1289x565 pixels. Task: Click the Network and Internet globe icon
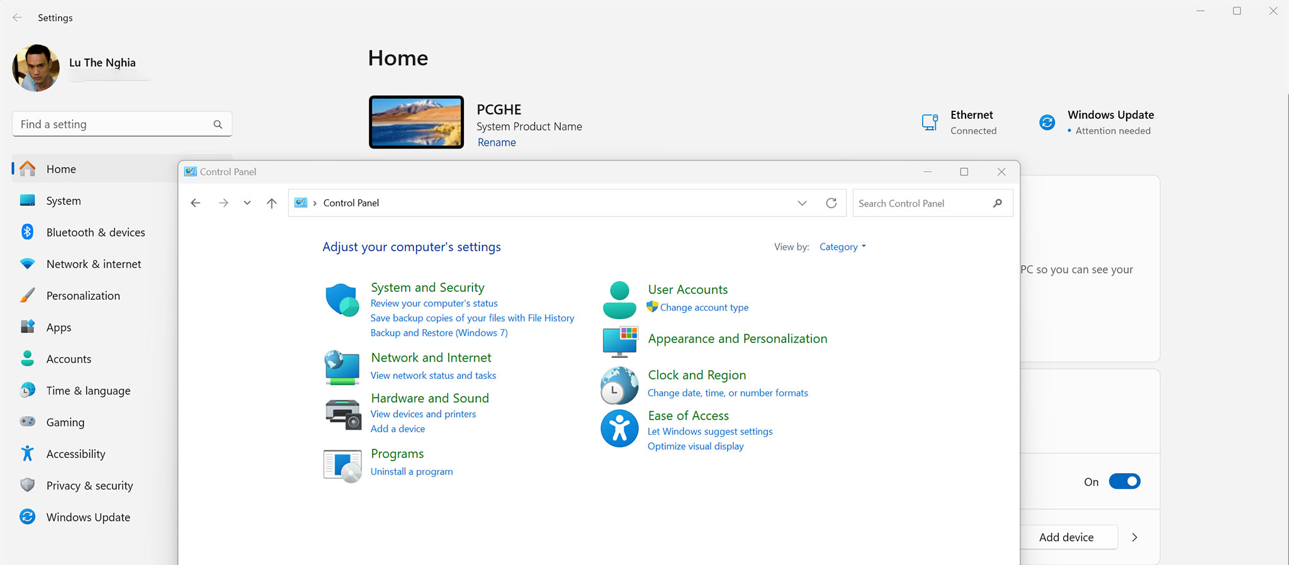[342, 367]
